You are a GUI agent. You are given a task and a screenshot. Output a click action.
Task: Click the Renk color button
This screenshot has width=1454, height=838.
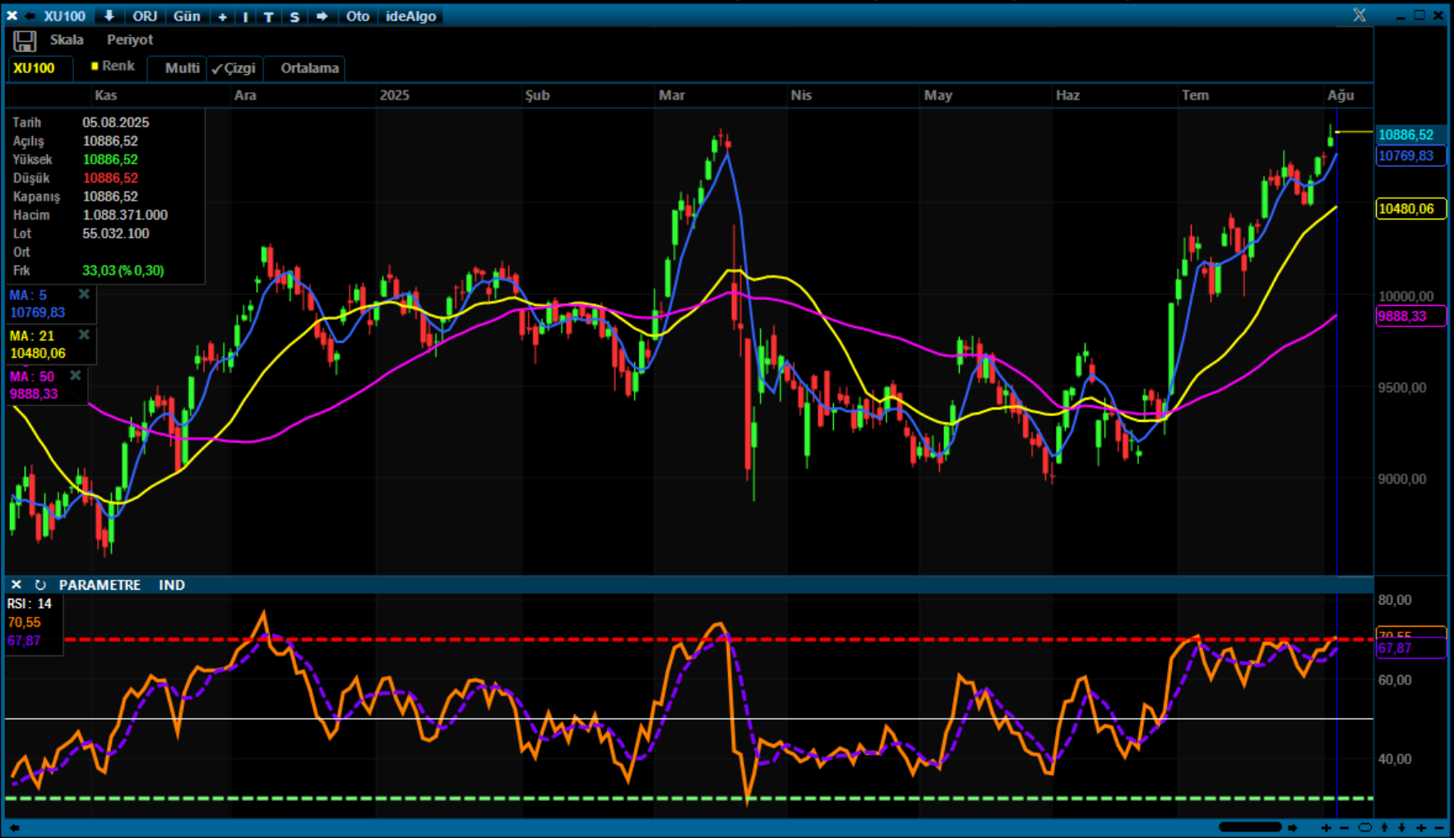(113, 66)
